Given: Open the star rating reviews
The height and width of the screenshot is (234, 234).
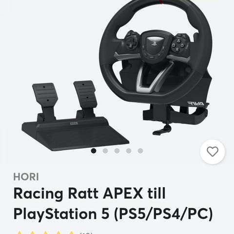Looking at the screenshot, I should coord(45,233).
